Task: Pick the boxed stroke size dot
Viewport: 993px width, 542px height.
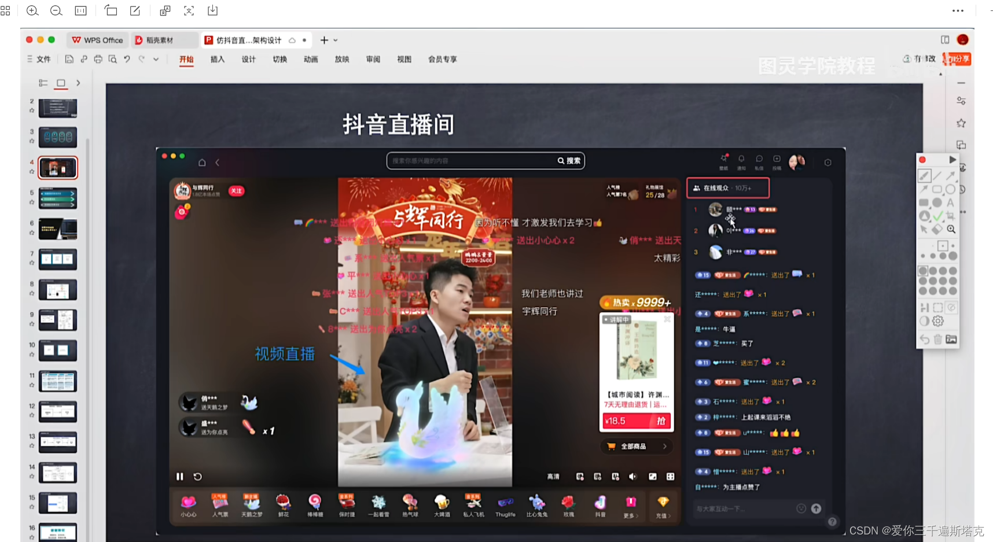Action: (x=943, y=246)
